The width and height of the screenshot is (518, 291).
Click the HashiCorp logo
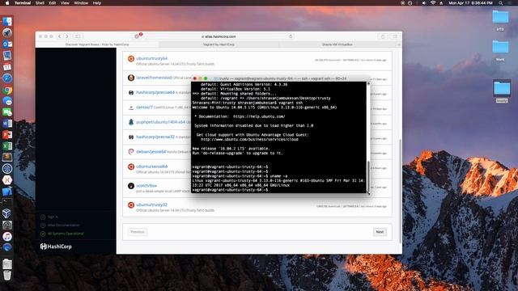click(56, 247)
